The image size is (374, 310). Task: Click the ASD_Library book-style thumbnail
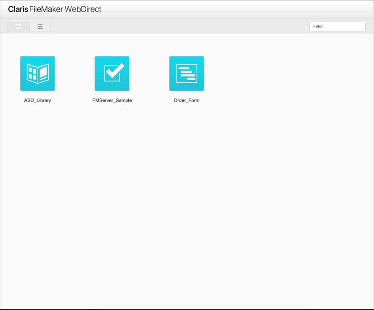(x=38, y=73)
